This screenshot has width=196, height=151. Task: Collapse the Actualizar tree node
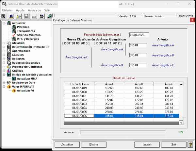4,23
